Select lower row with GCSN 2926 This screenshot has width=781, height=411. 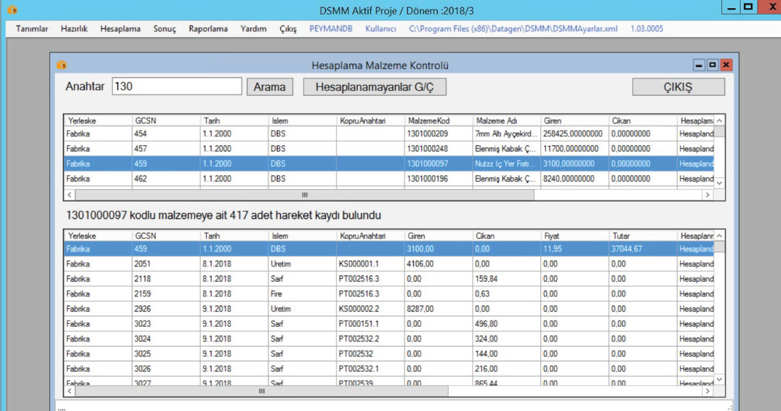[x=388, y=309]
